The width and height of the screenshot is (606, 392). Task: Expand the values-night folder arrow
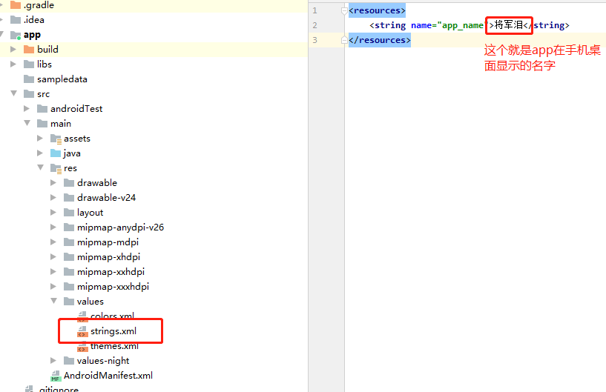[53, 361]
